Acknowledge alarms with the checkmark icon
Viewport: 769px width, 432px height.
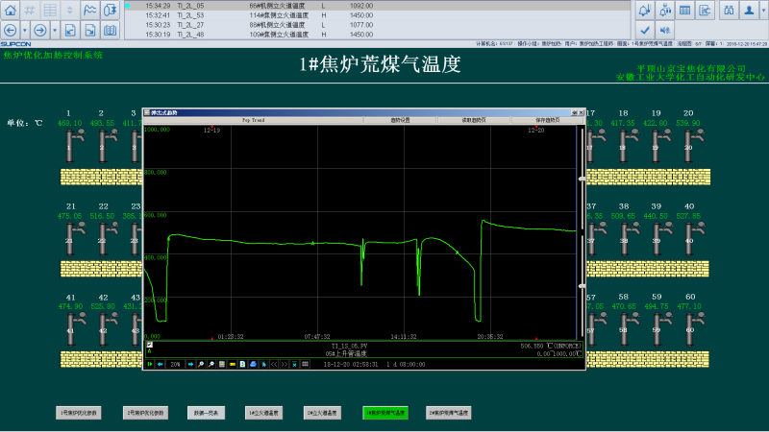pyautogui.click(x=645, y=31)
